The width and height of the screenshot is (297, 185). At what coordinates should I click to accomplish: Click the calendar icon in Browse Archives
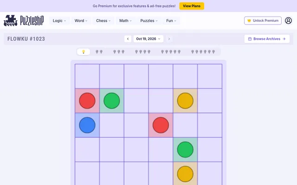(250, 39)
